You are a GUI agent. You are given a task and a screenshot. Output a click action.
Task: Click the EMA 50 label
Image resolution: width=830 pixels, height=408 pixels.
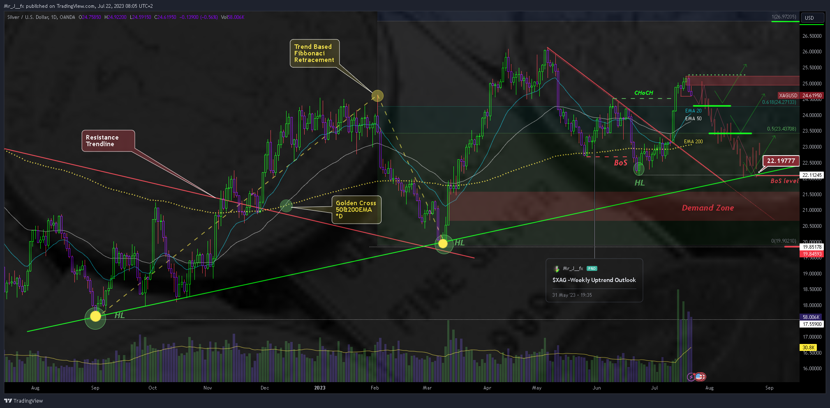pos(694,119)
